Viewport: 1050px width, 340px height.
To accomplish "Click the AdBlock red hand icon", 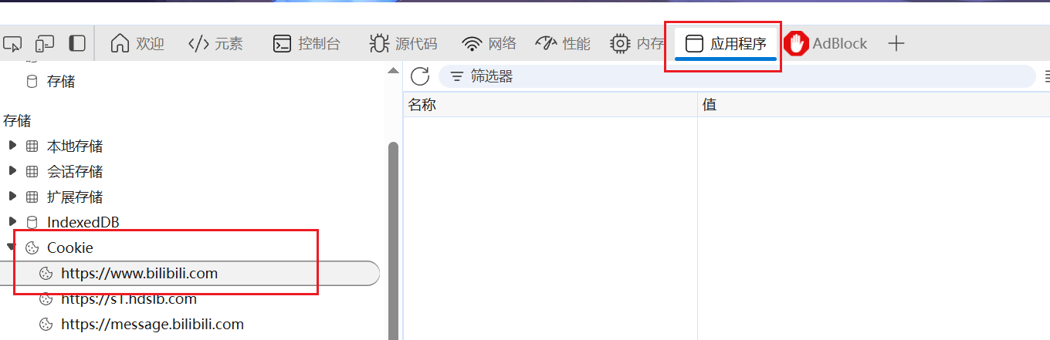I will coord(796,44).
